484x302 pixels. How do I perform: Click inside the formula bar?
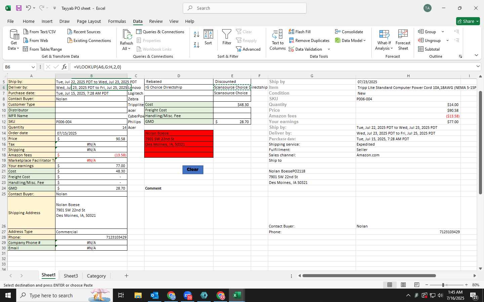[272, 67]
